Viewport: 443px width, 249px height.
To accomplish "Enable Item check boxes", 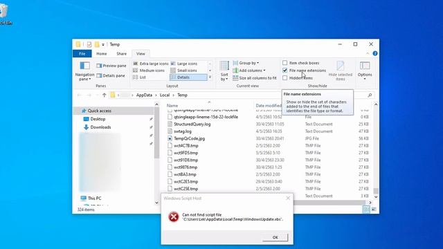I will point(284,63).
